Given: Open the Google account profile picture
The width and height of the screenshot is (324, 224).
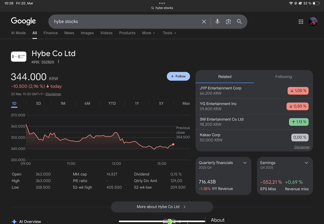Looking at the screenshot, I should (313, 22).
